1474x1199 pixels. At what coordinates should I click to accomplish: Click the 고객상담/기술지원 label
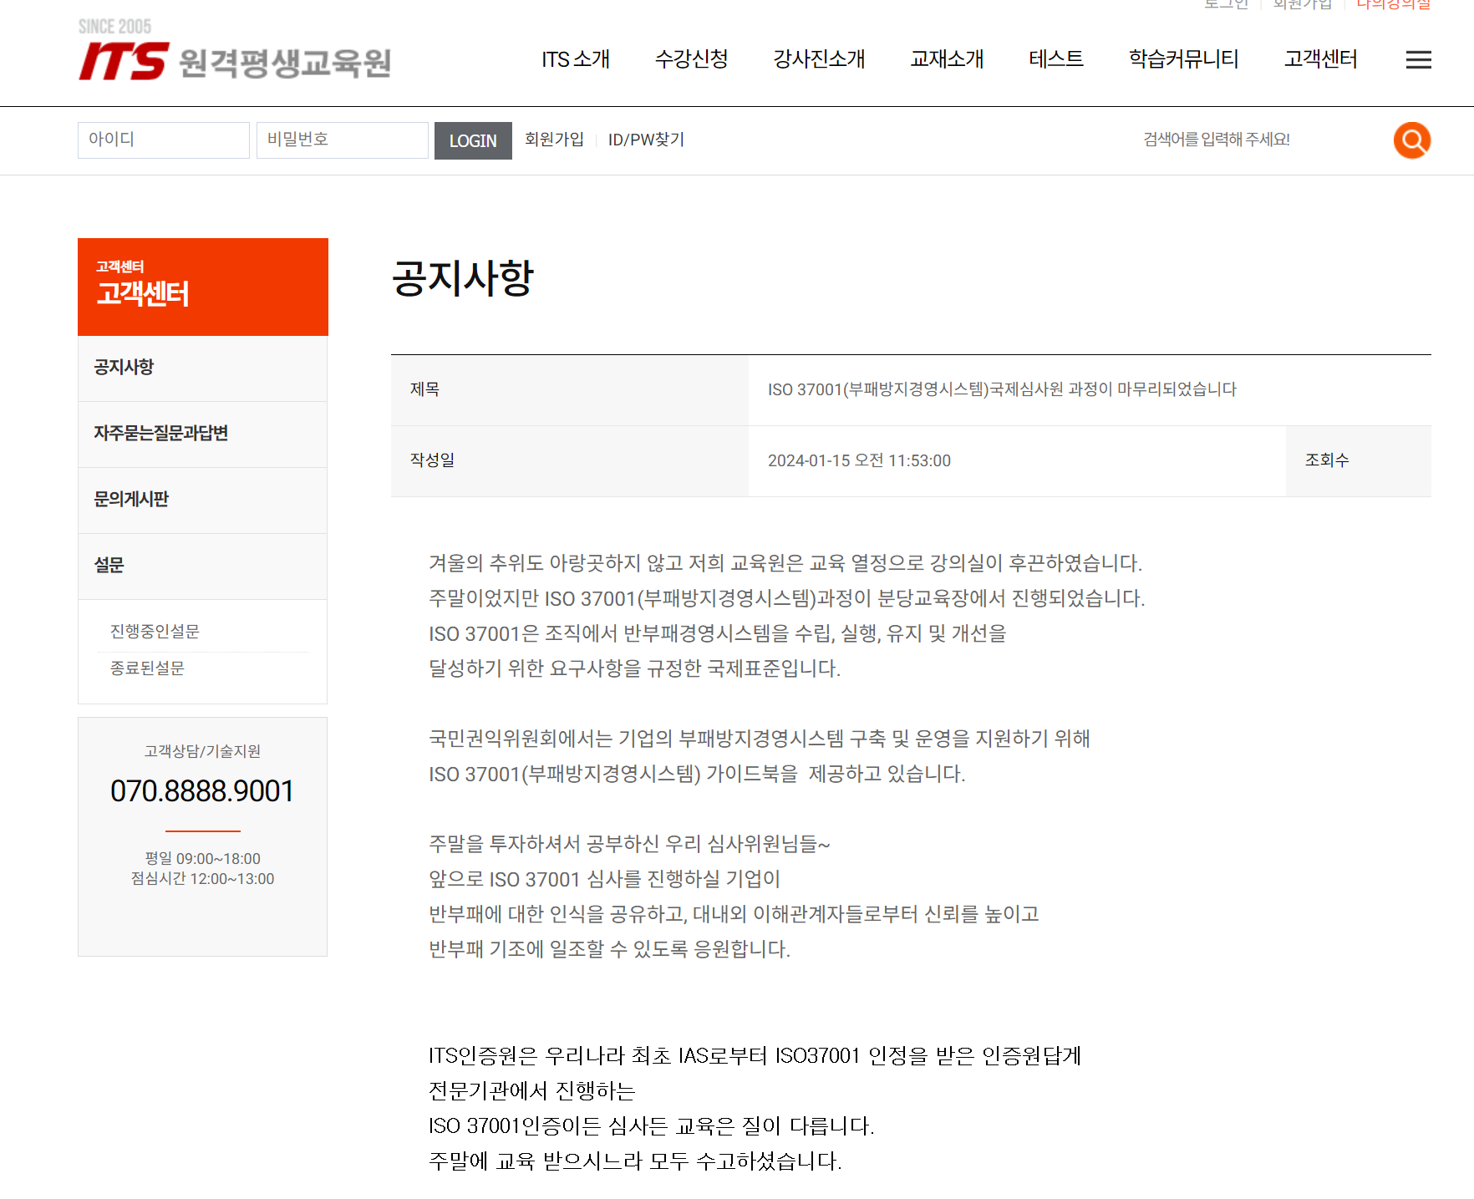[202, 751]
